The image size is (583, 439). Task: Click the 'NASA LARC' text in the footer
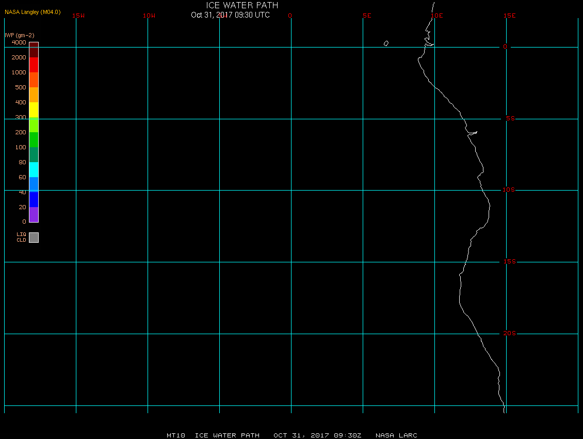[x=396, y=435]
